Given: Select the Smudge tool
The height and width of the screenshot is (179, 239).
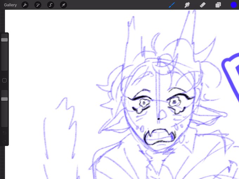Looking at the screenshot, I should coord(187,5).
